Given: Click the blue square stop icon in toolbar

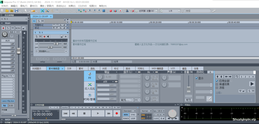Looking at the screenshot, I should pos(104,11).
